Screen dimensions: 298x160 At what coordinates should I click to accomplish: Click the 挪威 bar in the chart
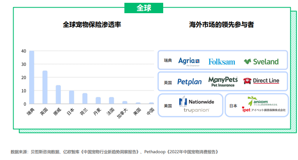(58, 95)
